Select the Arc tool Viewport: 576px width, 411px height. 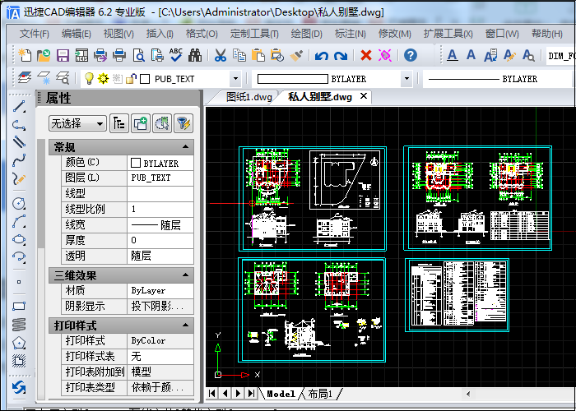click(19, 221)
